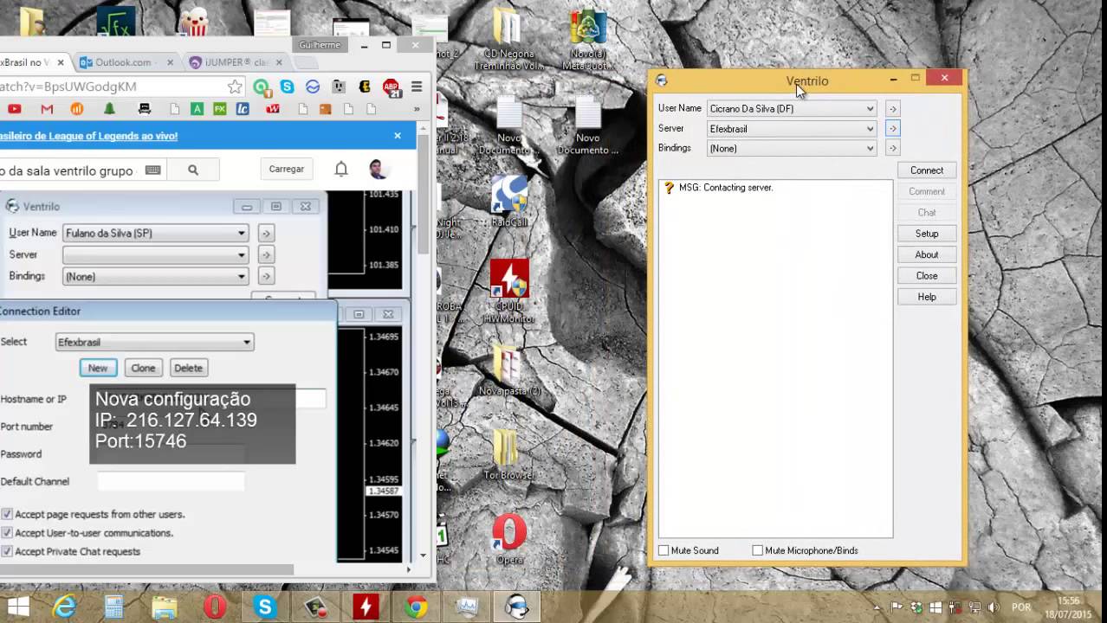Viewport: 1107px width, 623px height.
Task: Open Setup in Ventrilo
Action: 926,234
